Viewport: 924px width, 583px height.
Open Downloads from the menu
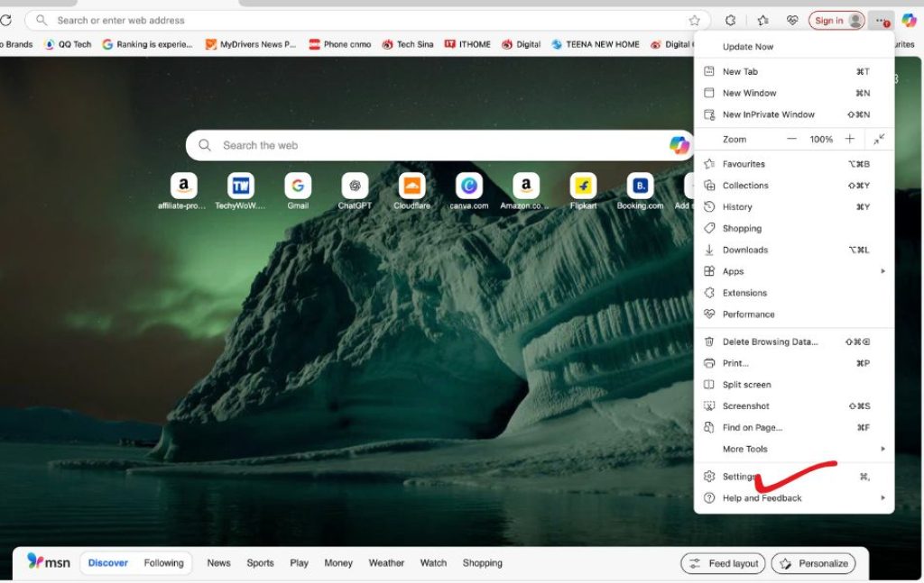[794, 250]
